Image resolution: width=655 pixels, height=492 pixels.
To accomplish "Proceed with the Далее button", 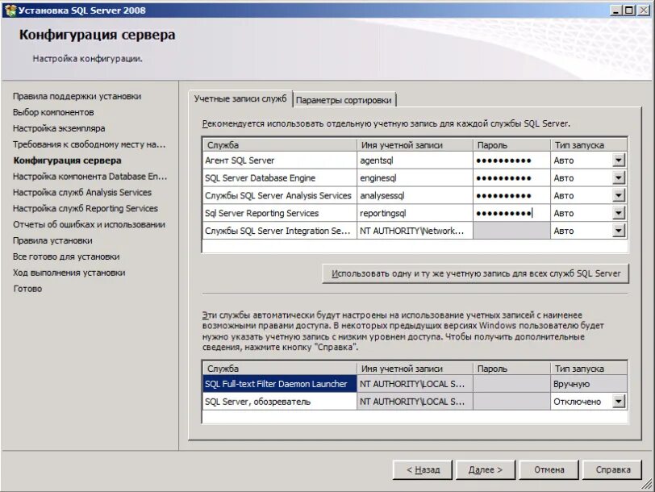I will 486,470.
